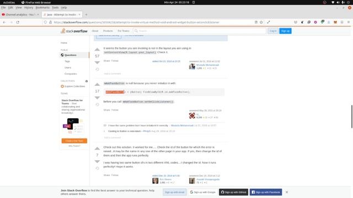This screenshot has width=353, height=198.
Task: Downvote the answer with 17 votes
Action: (x=97, y=98)
